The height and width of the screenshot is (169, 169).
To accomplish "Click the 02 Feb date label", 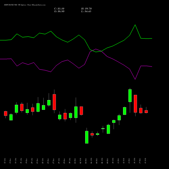I will tap(80, 161).
